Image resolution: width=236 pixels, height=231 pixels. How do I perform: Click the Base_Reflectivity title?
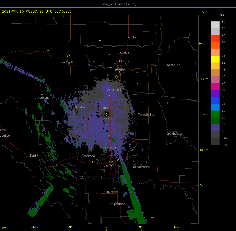pos(118,4)
